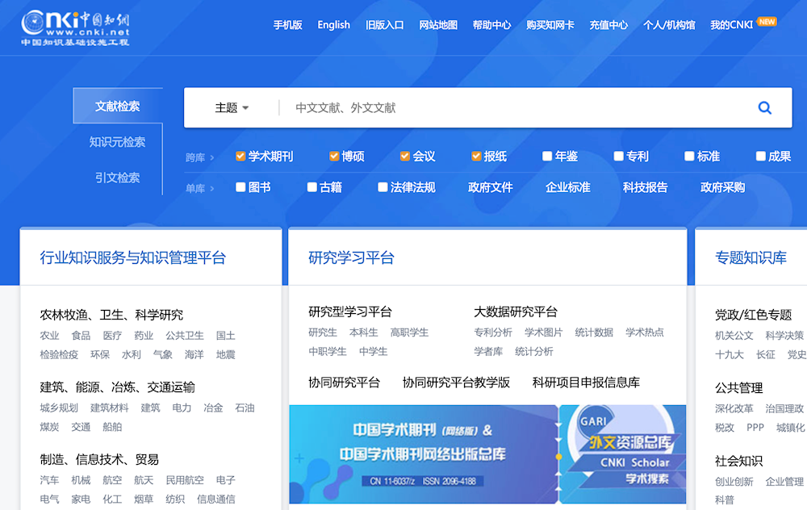Open 民用航空 industry link
807x510 pixels.
185,480
